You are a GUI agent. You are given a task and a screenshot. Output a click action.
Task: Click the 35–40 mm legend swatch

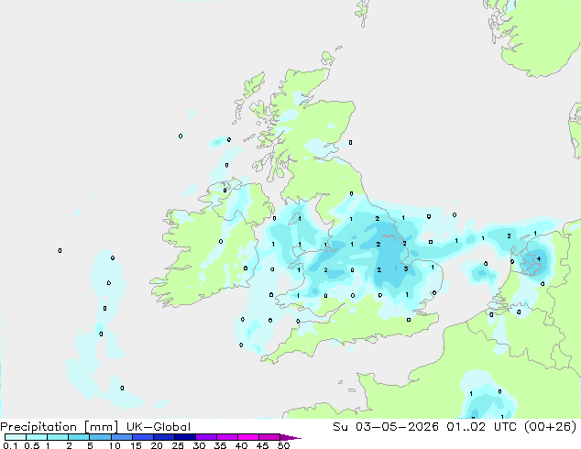pos(226,437)
